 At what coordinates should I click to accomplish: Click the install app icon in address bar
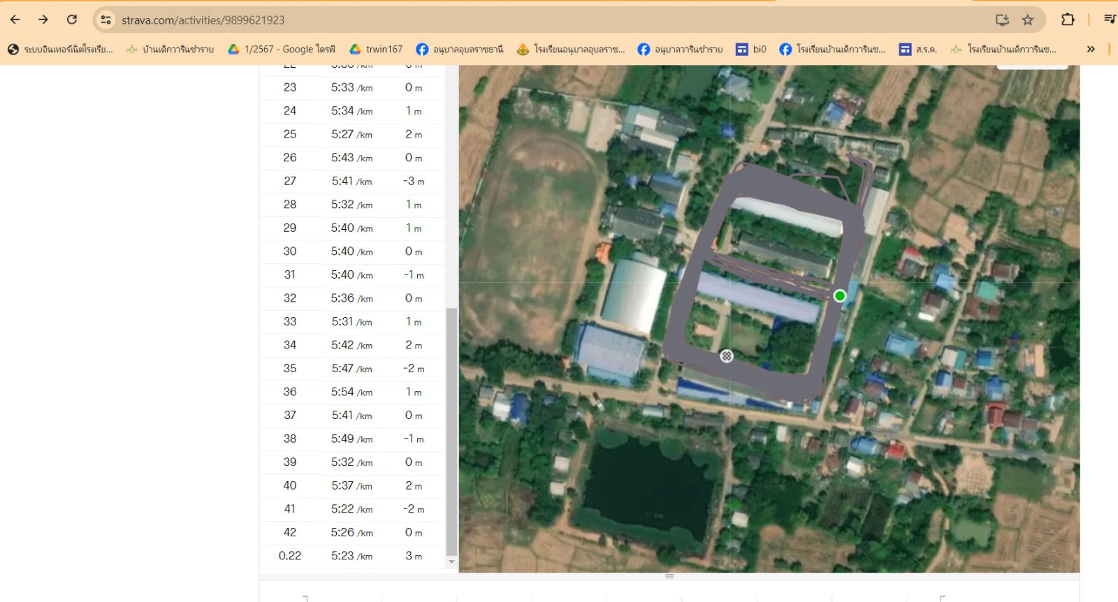point(1002,20)
